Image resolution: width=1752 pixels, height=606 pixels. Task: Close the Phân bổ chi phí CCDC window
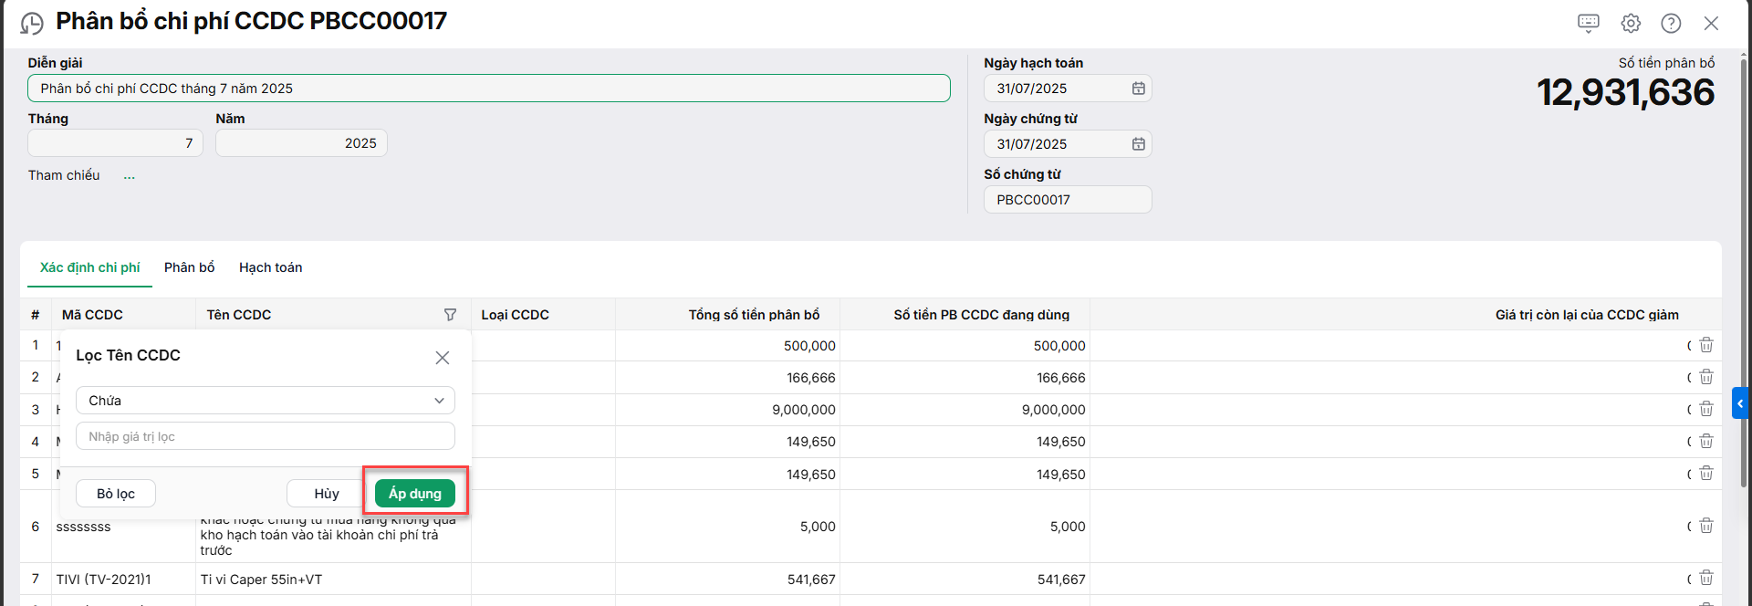tap(1711, 24)
